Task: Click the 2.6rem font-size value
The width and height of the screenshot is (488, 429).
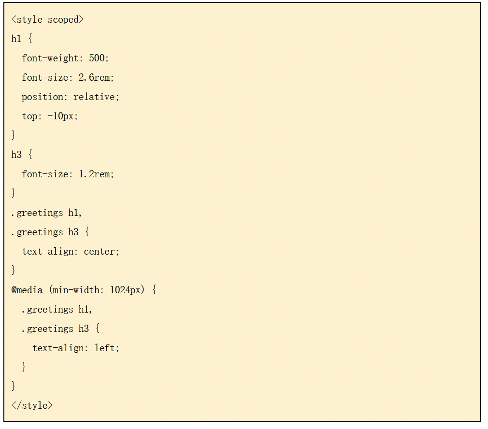Action: [96, 78]
